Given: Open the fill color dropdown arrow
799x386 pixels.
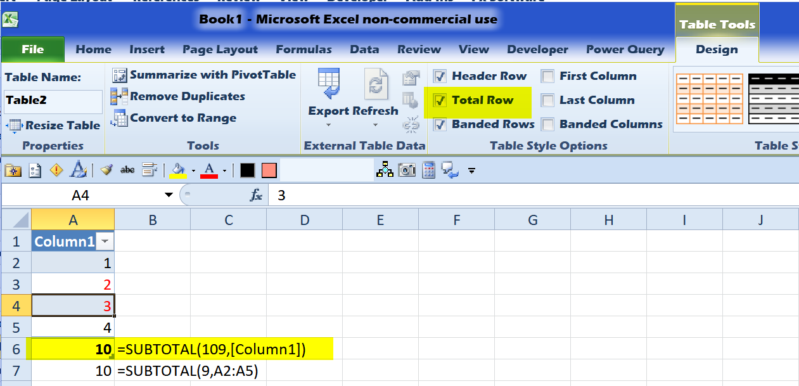Looking at the screenshot, I should (x=193, y=170).
